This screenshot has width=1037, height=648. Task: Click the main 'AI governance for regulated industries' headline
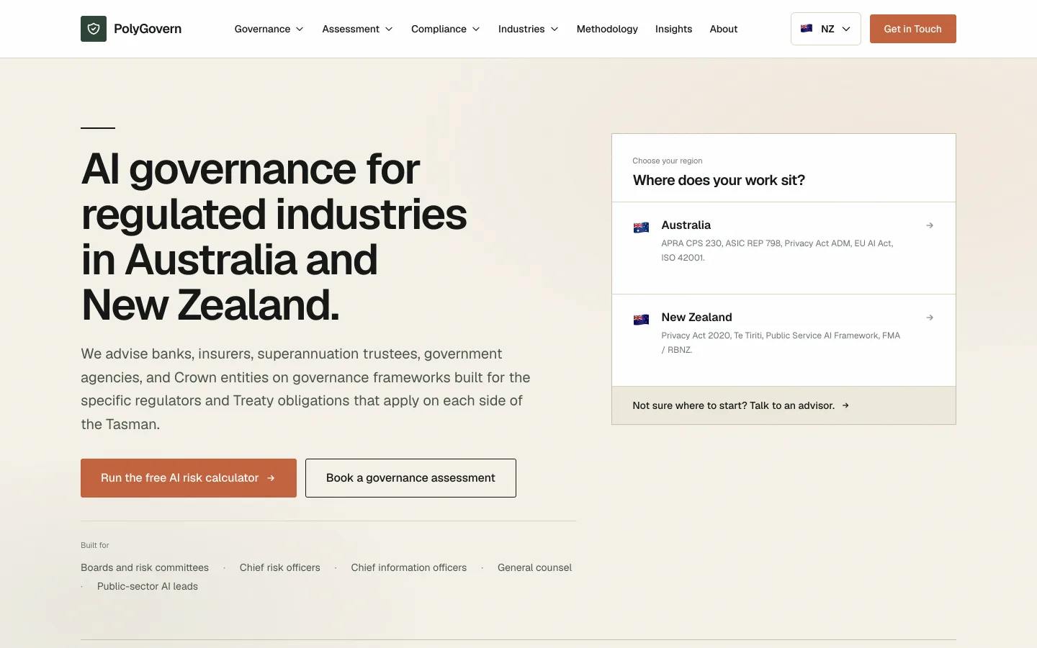[274, 237]
